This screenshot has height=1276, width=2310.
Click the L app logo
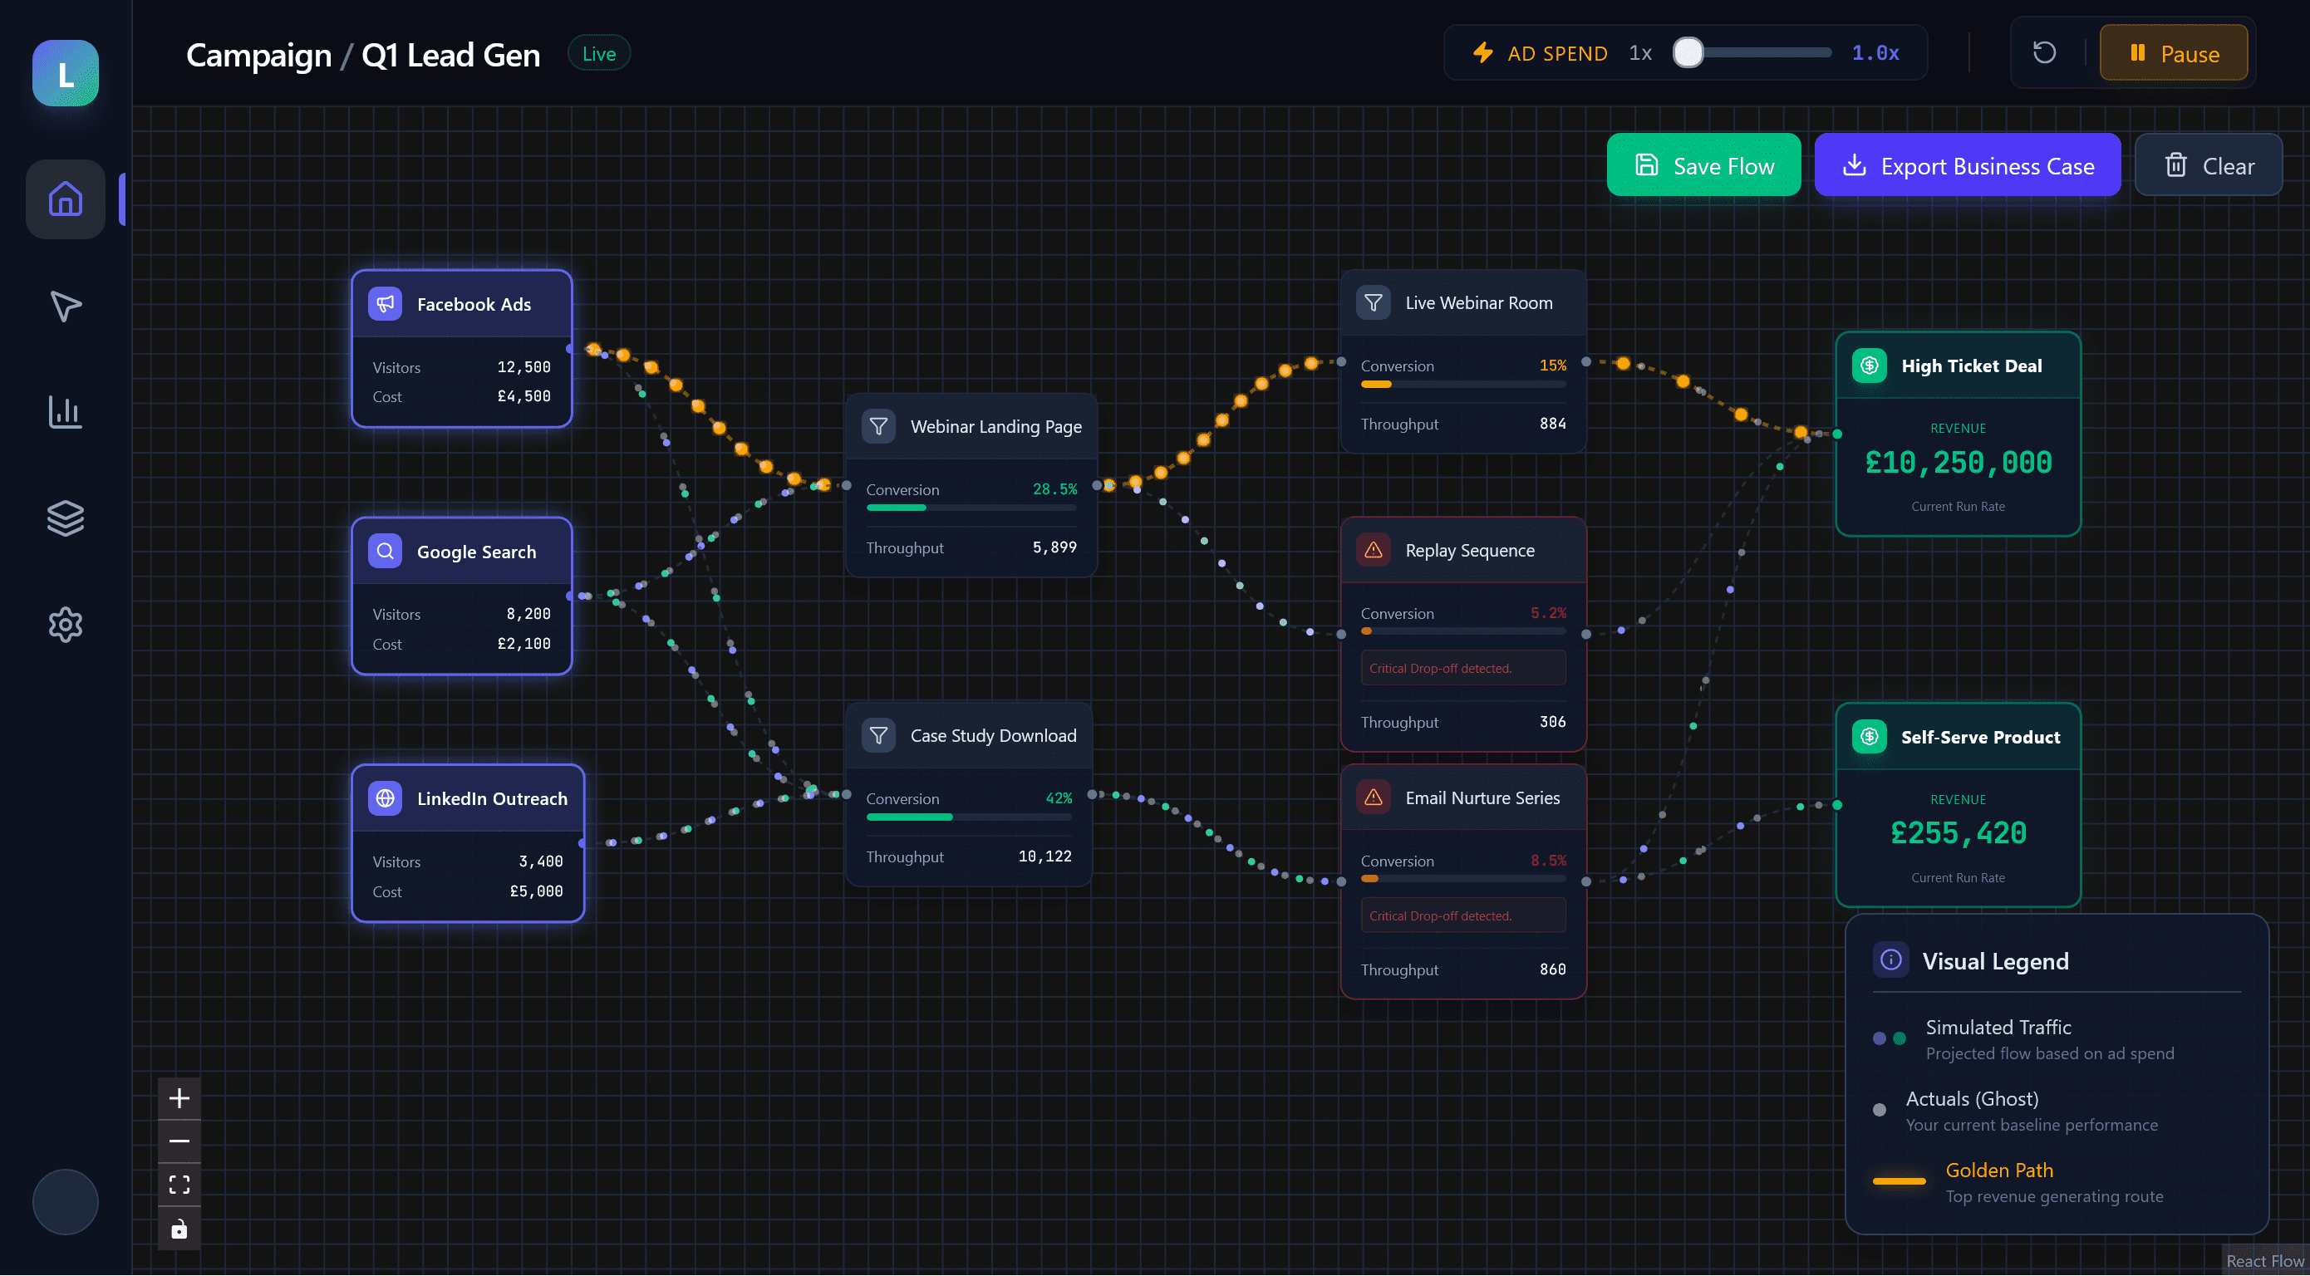point(66,74)
